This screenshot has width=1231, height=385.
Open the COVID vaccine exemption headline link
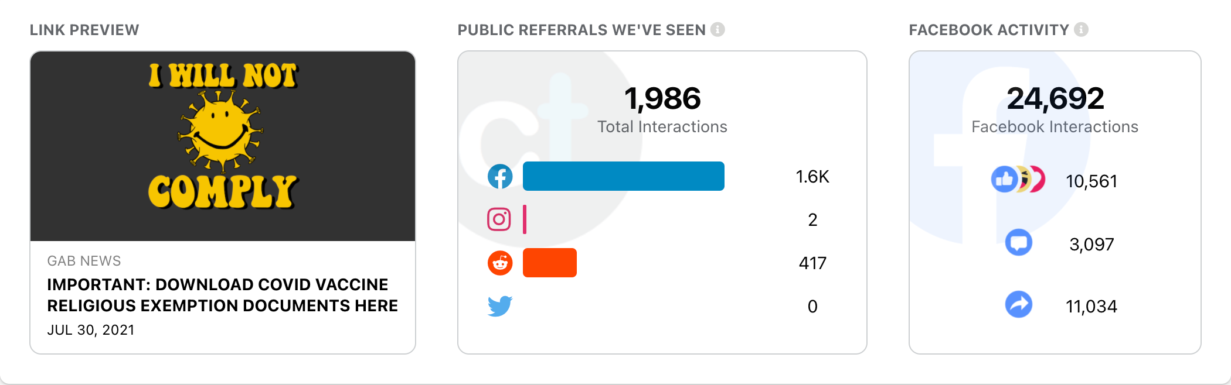tap(222, 295)
